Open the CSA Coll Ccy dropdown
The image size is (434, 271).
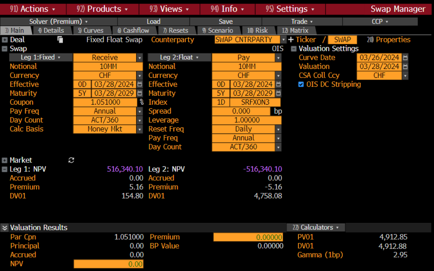point(405,75)
